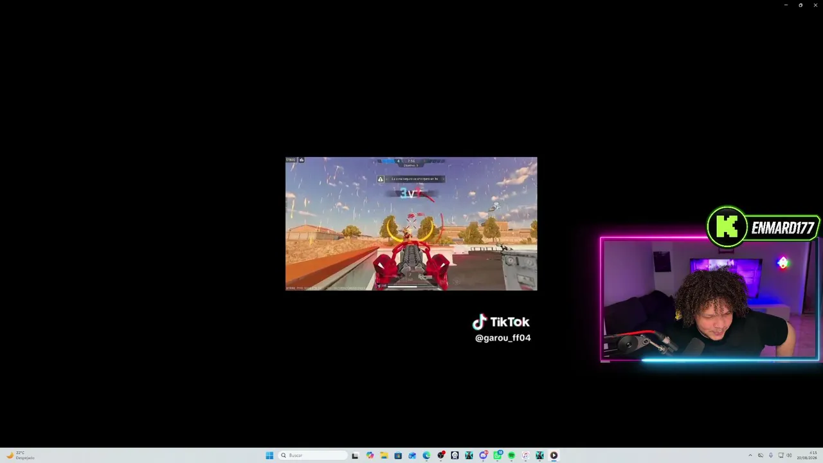Image resolution: width=823 pixels, height=463 pixels.
Task: Open the 22°C Despejado weather widget
Action: [x=20, y=455]
